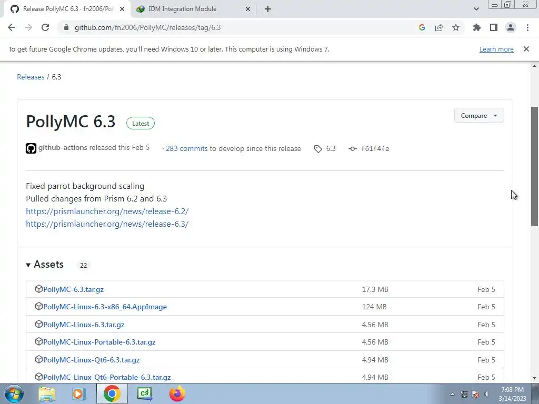Toggle the Chrome side panel icon

[x=494, y=27]
